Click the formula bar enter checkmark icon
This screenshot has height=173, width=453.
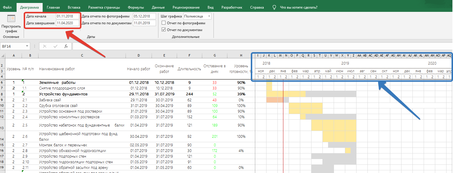[x=55, y=46]
